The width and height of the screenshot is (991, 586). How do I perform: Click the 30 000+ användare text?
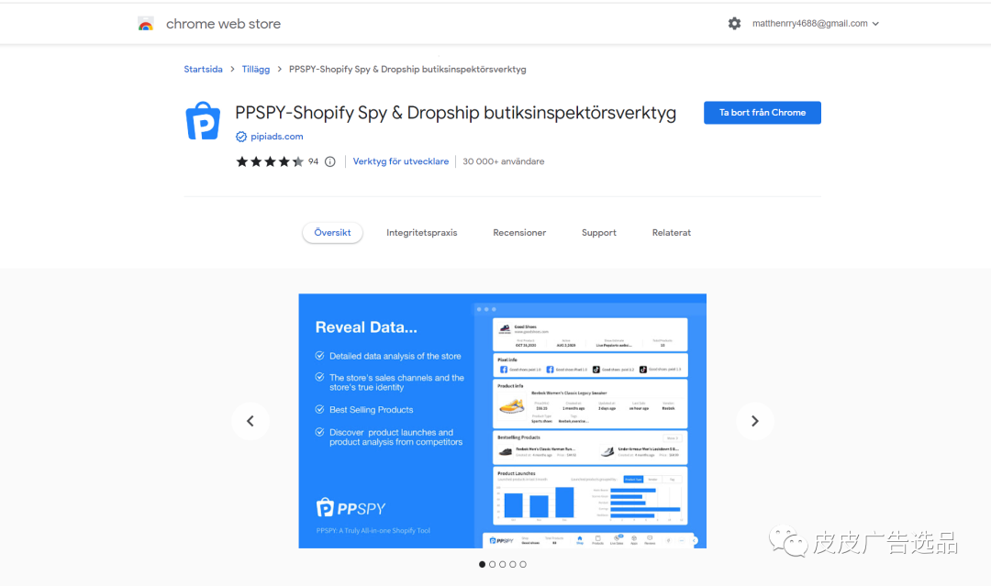click(503, 161)
